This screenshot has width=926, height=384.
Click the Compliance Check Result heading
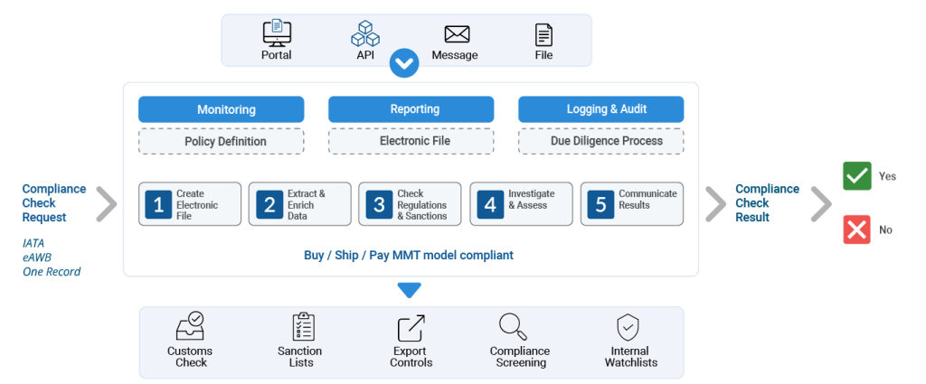(767, 203)
